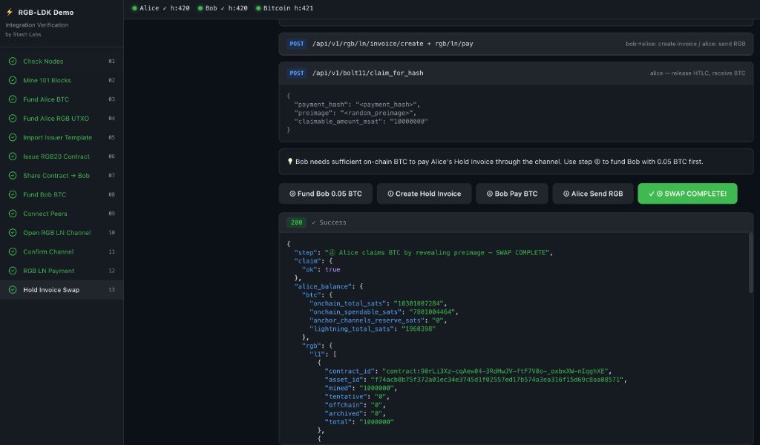
Task: Click the Bob h:420 node status
Action: pos(223,8)
